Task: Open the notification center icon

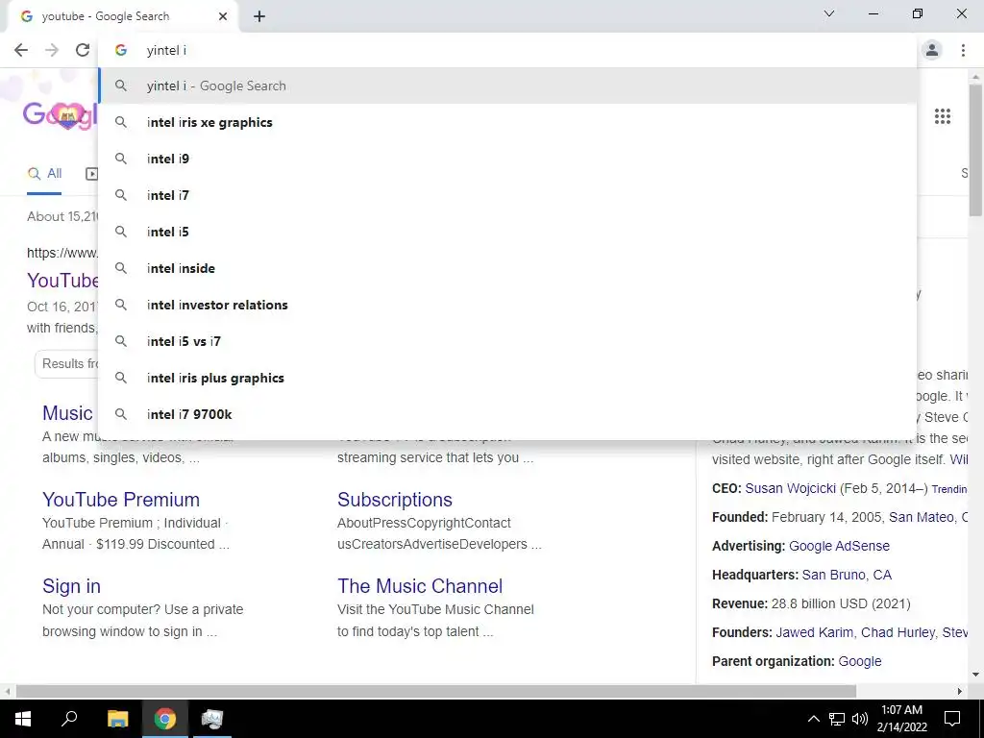Action: point(952,719)
